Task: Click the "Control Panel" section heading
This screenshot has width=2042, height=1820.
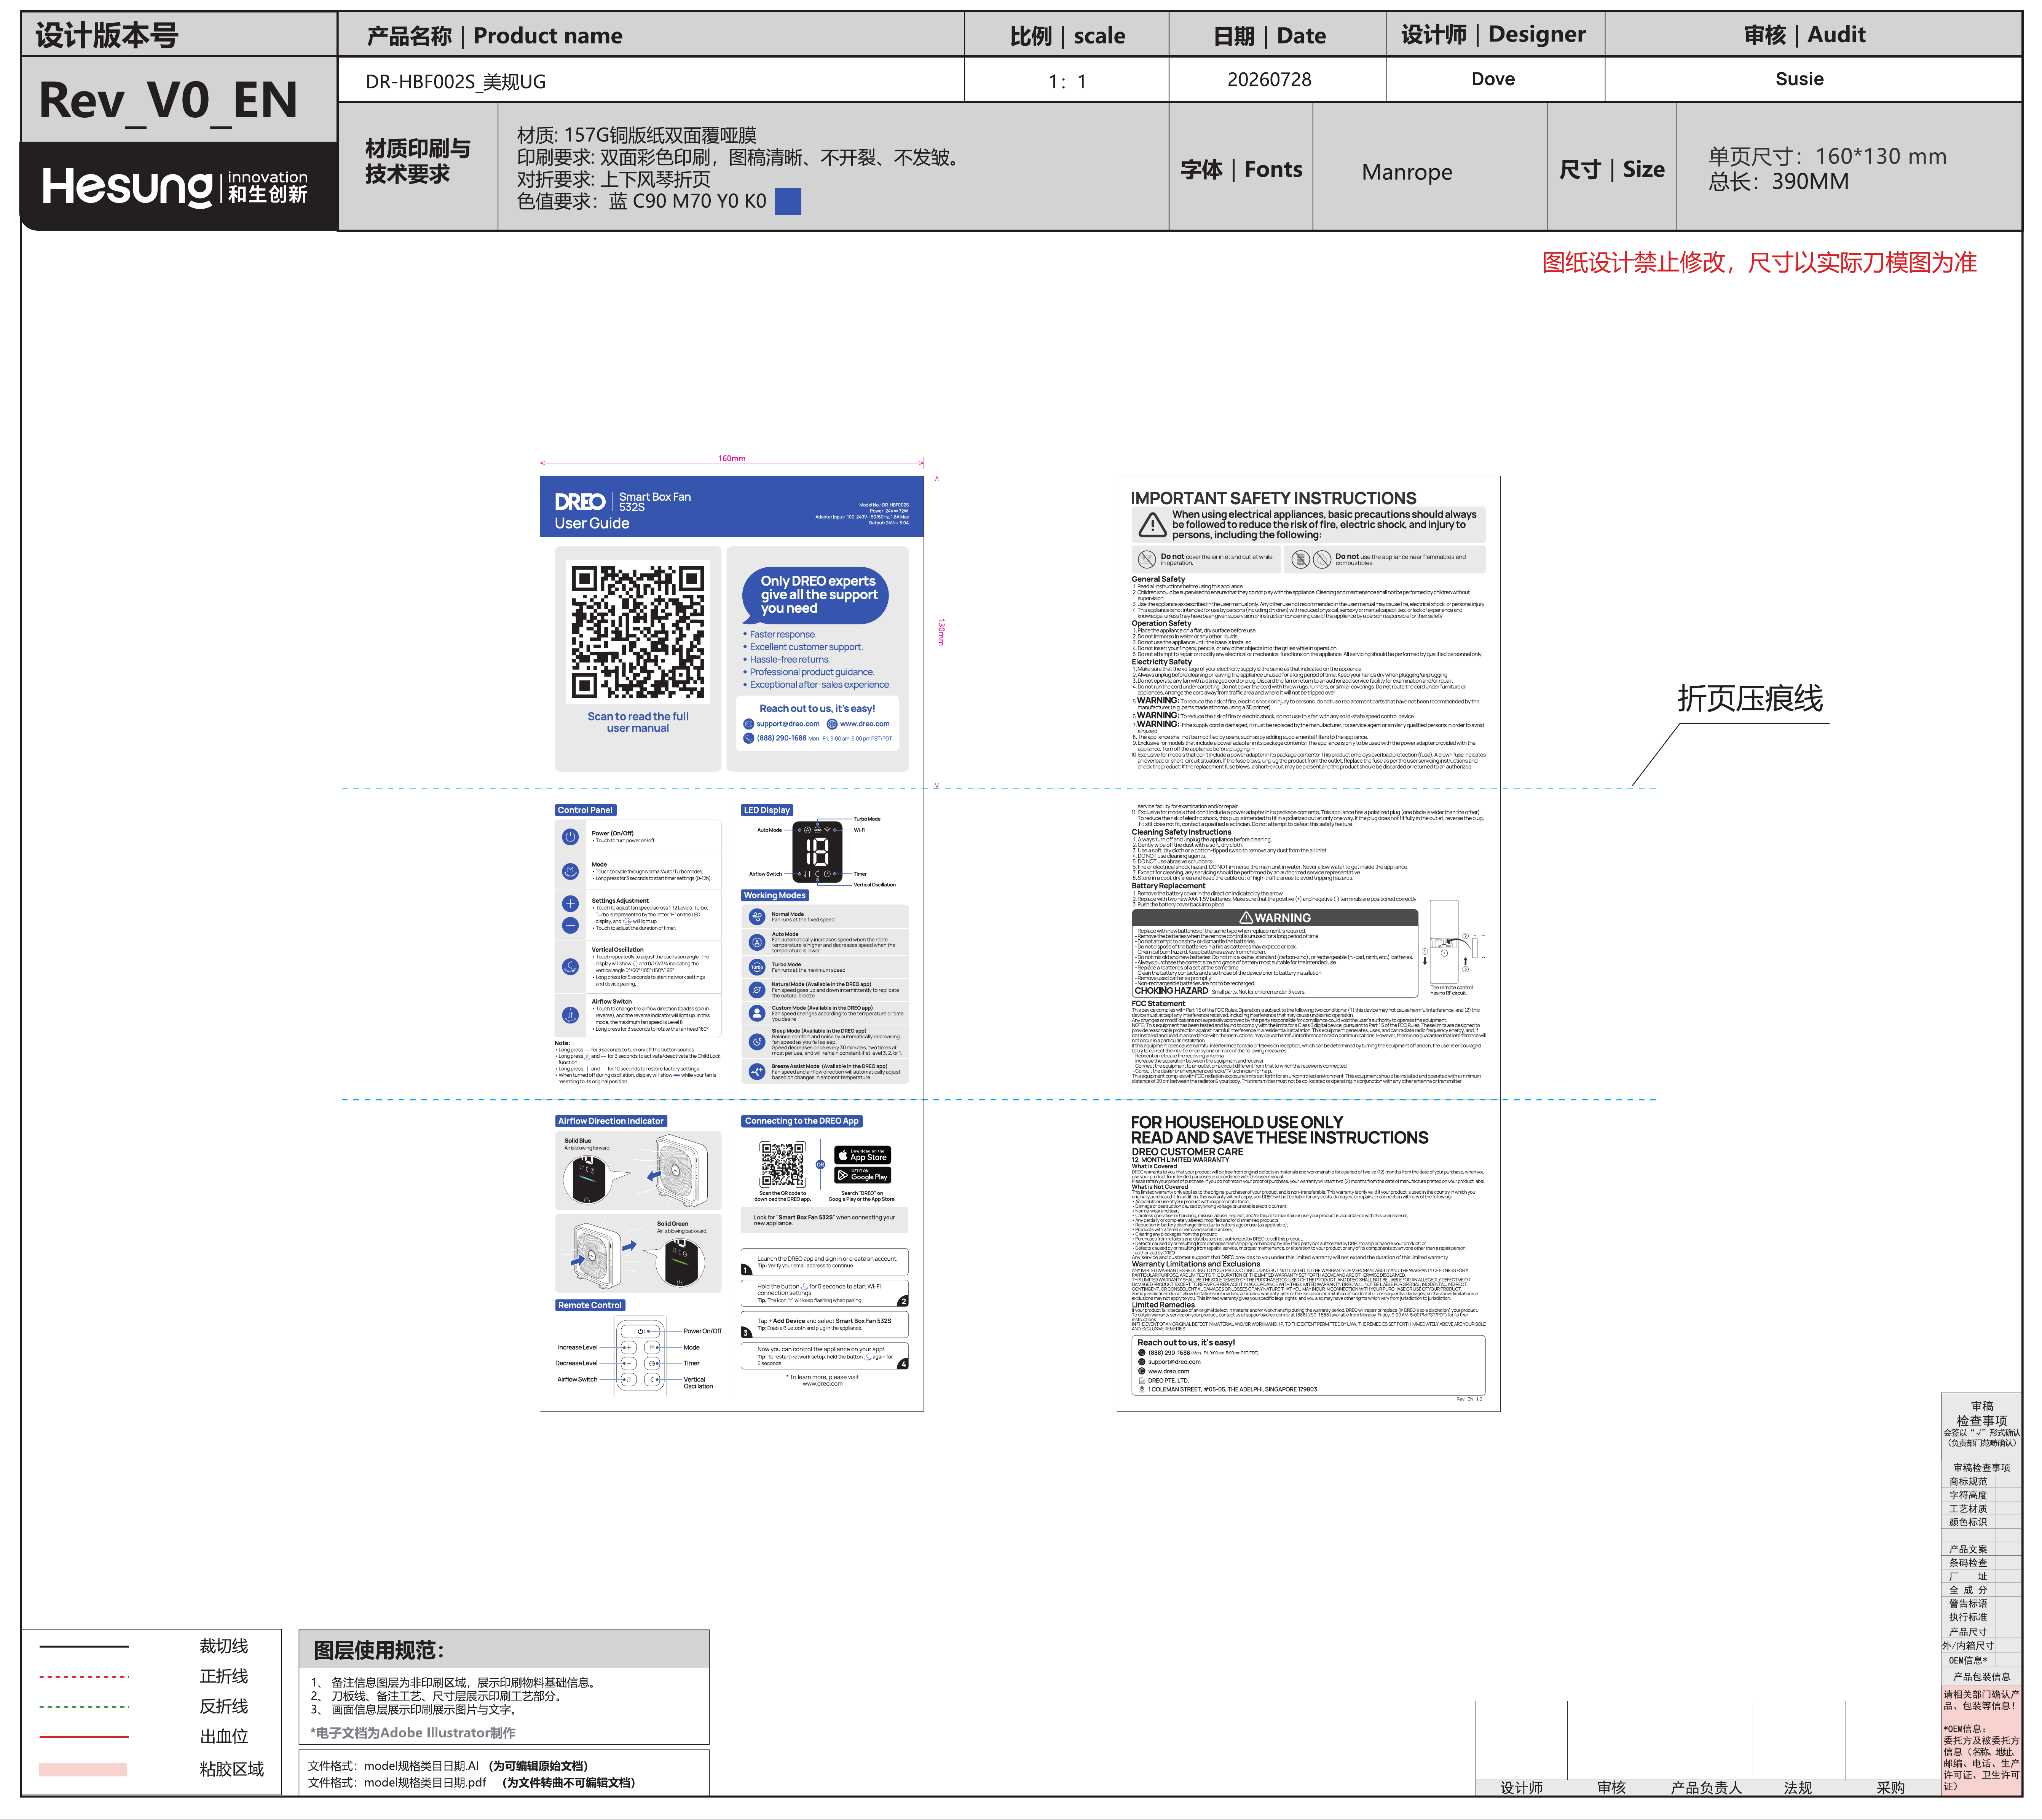Action: tap(585, 810)
